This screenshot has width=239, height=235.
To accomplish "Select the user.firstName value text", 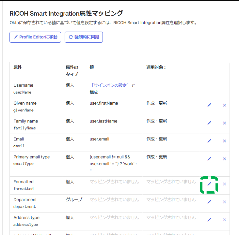I will coord(104,103).
